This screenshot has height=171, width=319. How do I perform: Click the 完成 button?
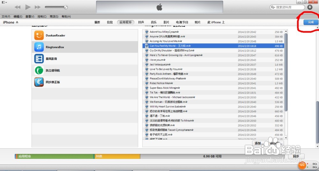click(x=311, y=22)
